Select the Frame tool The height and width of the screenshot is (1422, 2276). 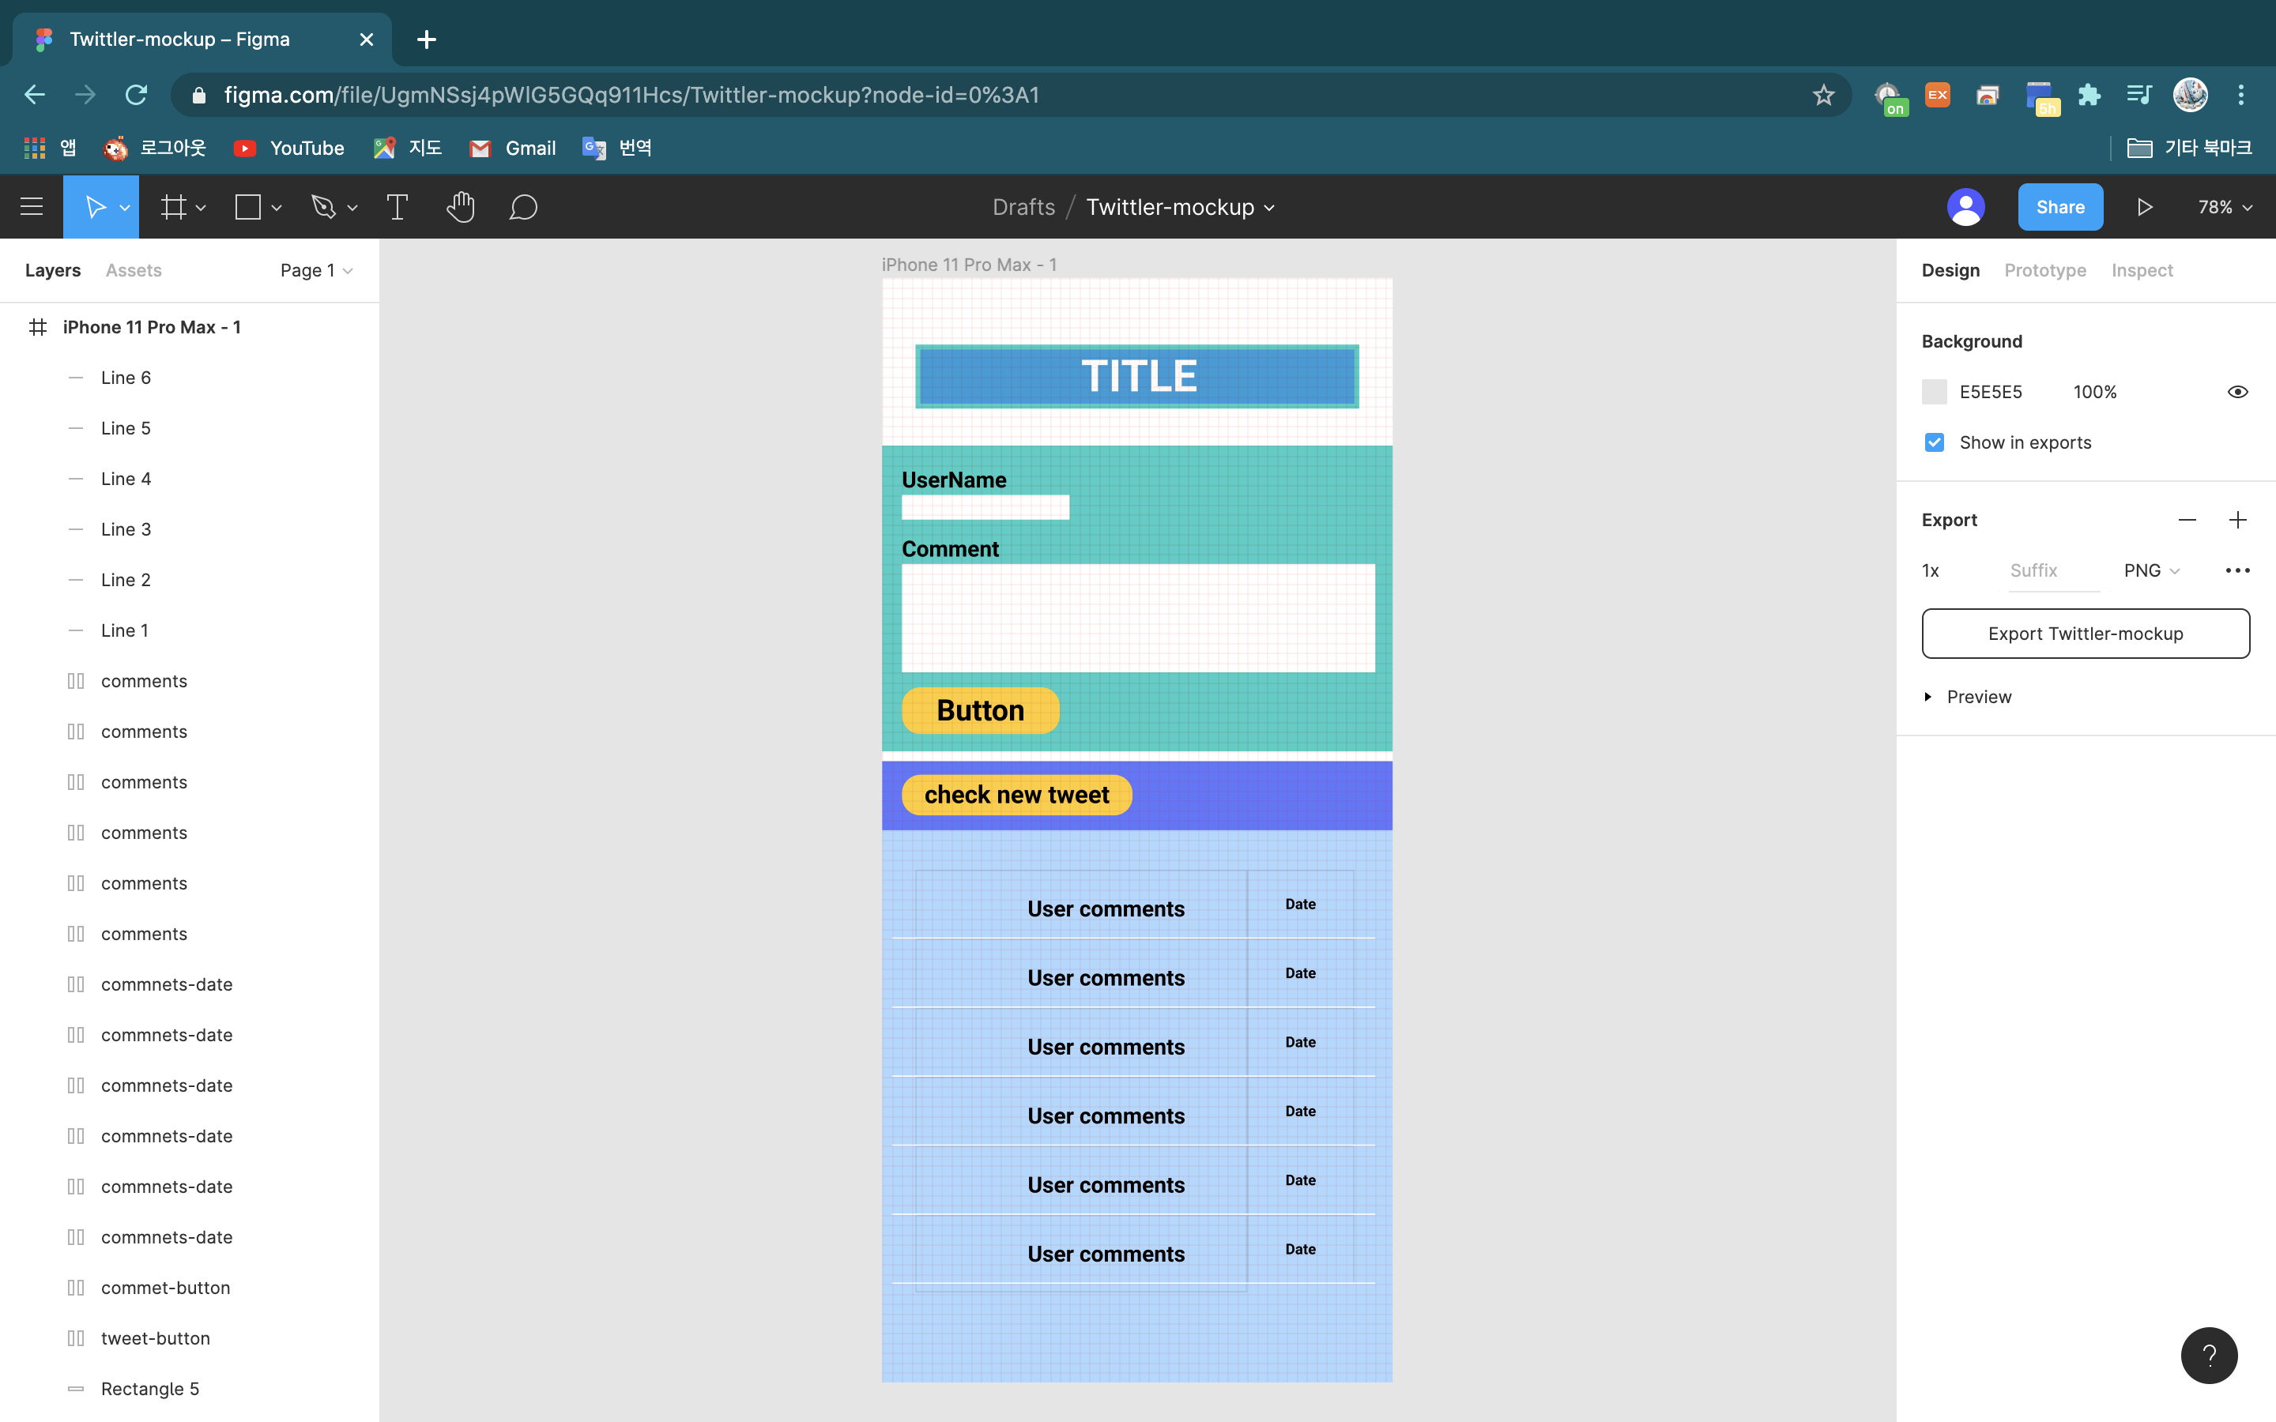pos(173,207)
